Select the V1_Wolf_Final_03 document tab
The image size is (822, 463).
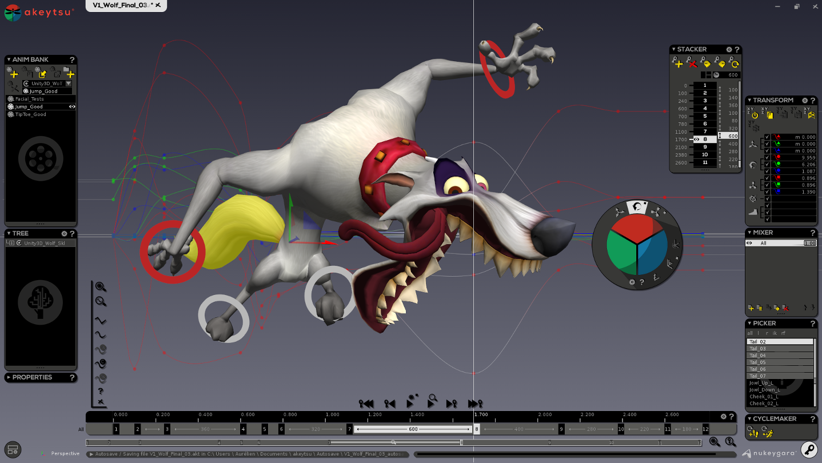pos(126,5)
